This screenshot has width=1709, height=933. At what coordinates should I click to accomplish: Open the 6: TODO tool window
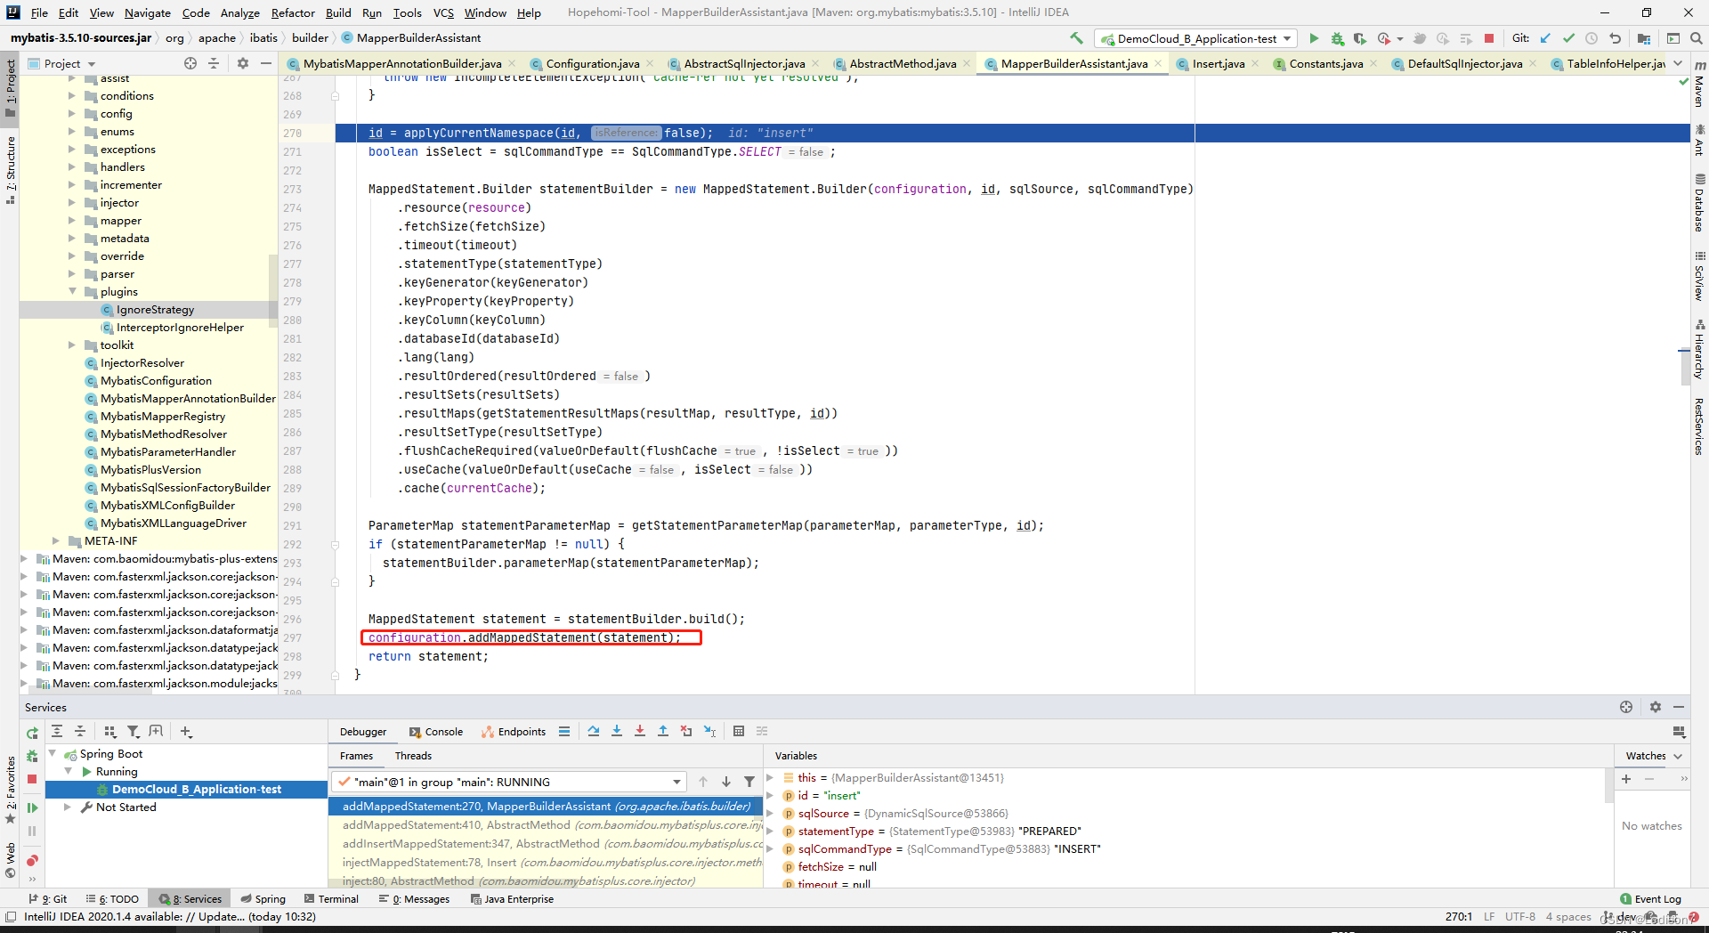click(x=112, y=899)
